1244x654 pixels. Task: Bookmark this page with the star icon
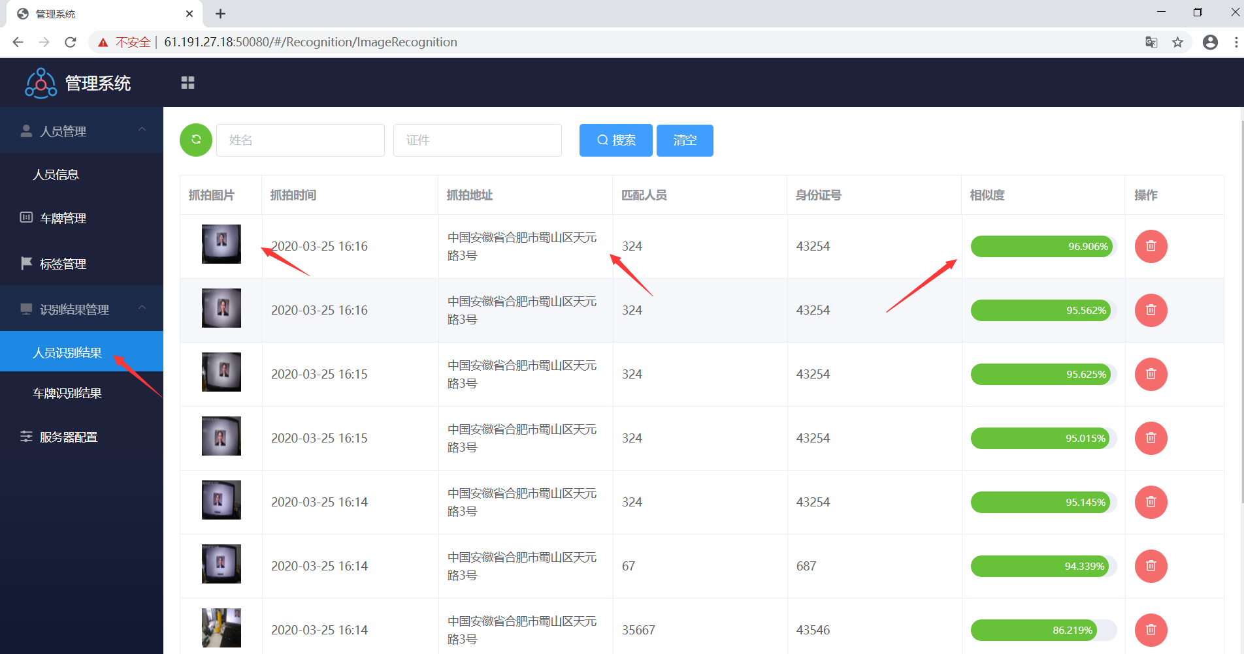1177,42
